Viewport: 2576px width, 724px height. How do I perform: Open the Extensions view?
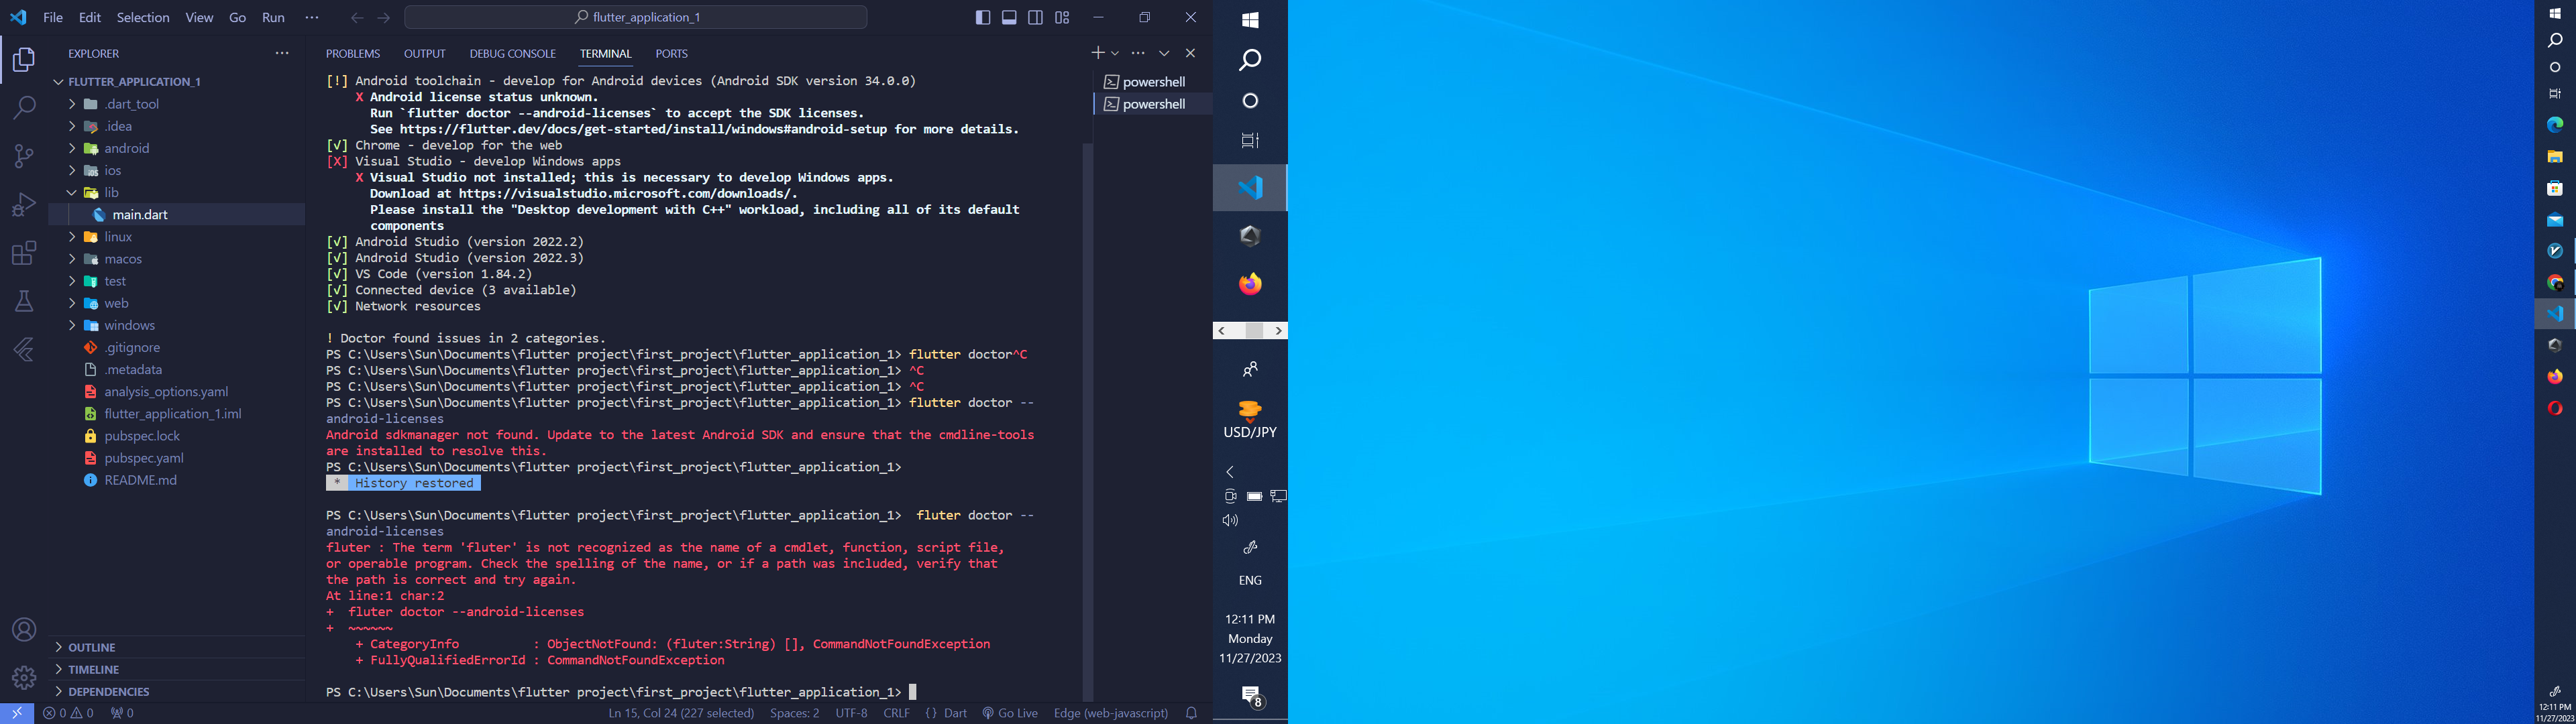(x=24, y=253)
